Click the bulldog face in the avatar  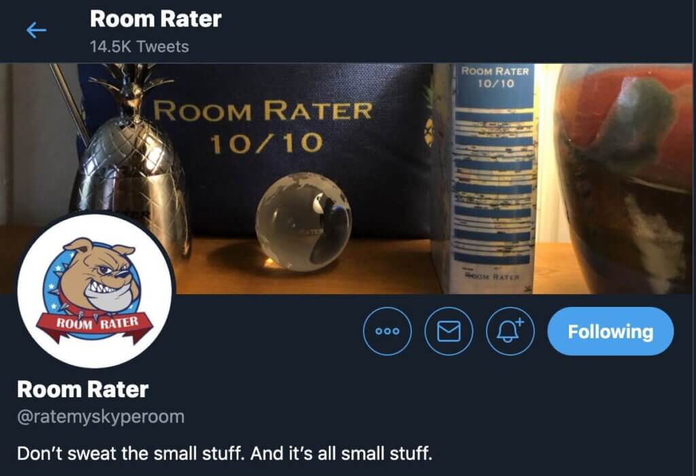99,274
